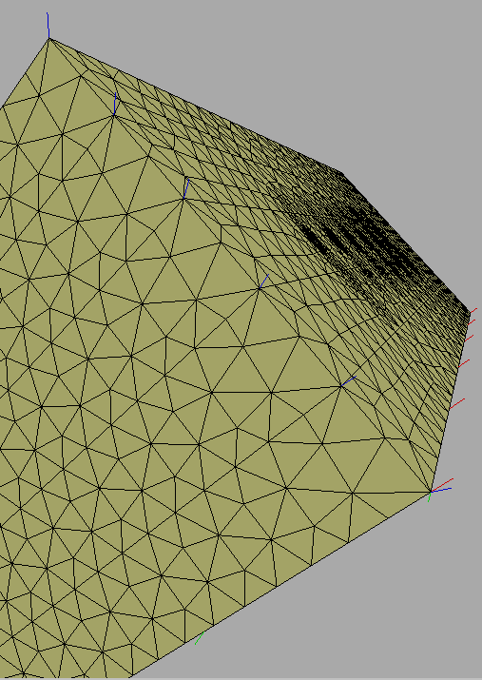Click the long straight bottom boundary edge
The height and width of the screenshot is (680, 482).
[281, 584]
